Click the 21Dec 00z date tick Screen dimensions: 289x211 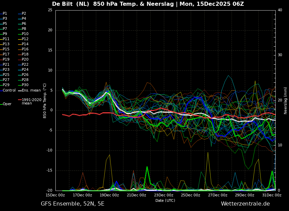pyautogui.click(x=137, y=195)
